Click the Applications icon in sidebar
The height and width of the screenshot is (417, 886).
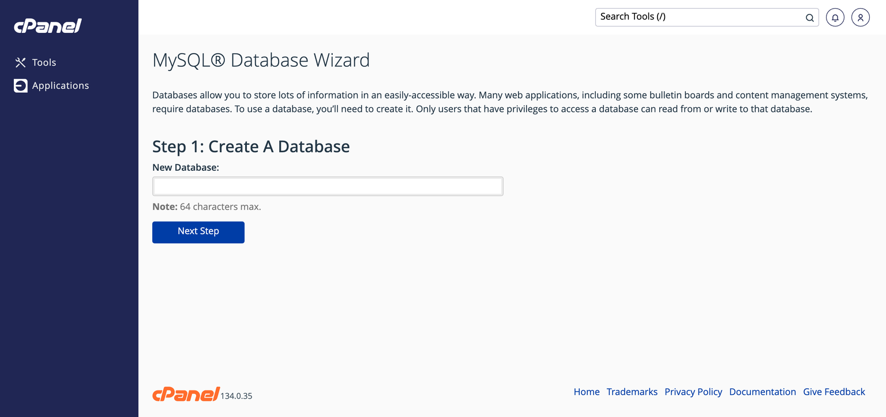coord(21,85)
